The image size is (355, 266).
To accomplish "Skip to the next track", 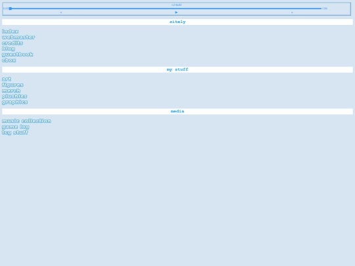I will (292, 12).
